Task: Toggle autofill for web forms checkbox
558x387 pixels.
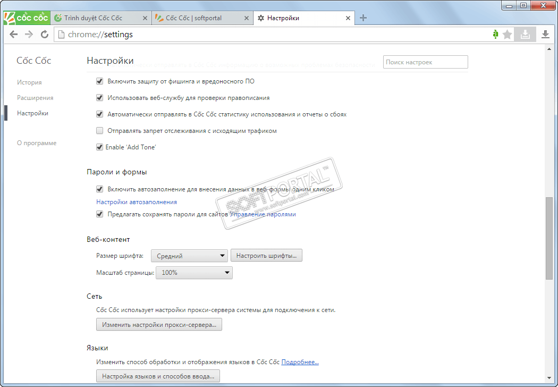Action: 100,189
